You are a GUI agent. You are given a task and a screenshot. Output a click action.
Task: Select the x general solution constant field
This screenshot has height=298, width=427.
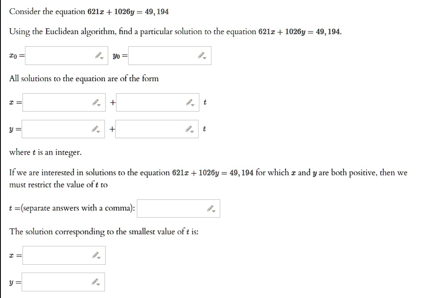pyautogui.click(x=64, y=103)
